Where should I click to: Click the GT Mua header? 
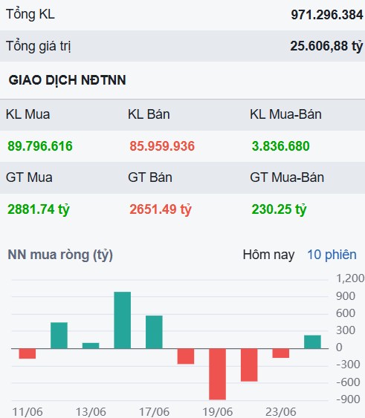click(29, 177)
